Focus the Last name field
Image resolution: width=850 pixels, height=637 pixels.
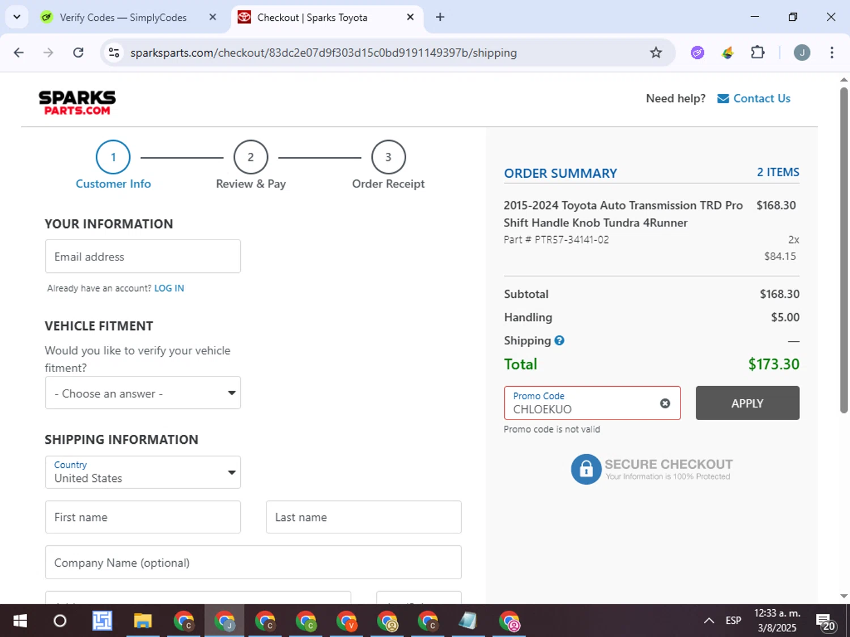364,517
